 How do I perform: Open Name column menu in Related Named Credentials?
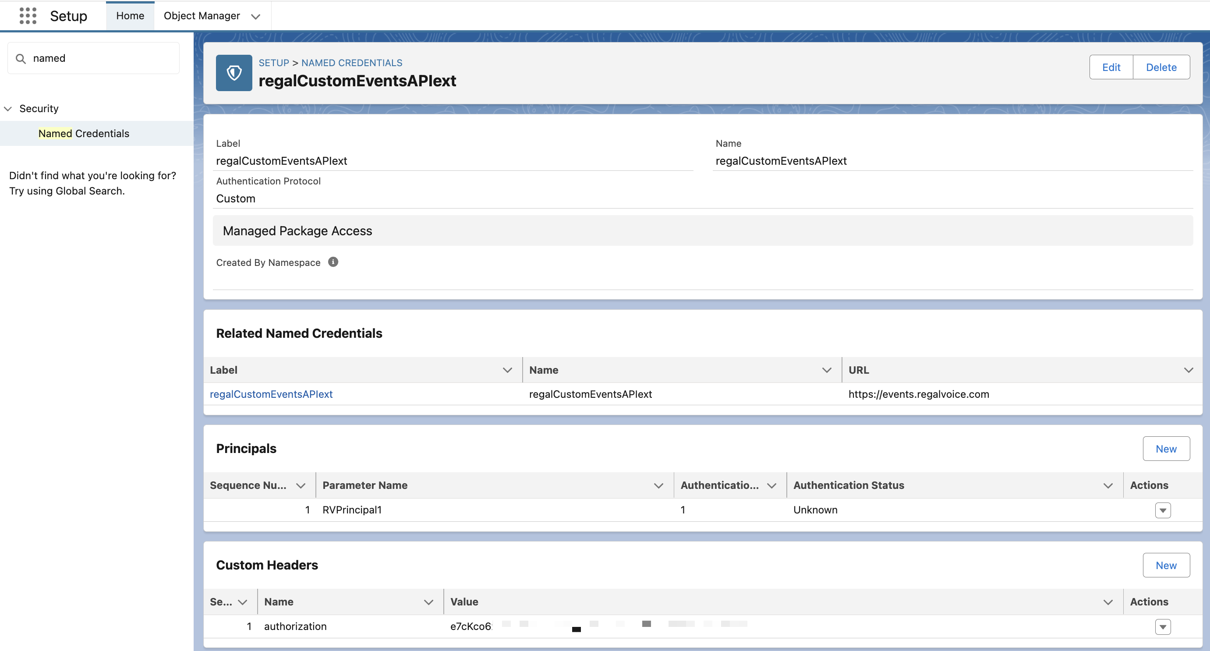click(827, 370)
